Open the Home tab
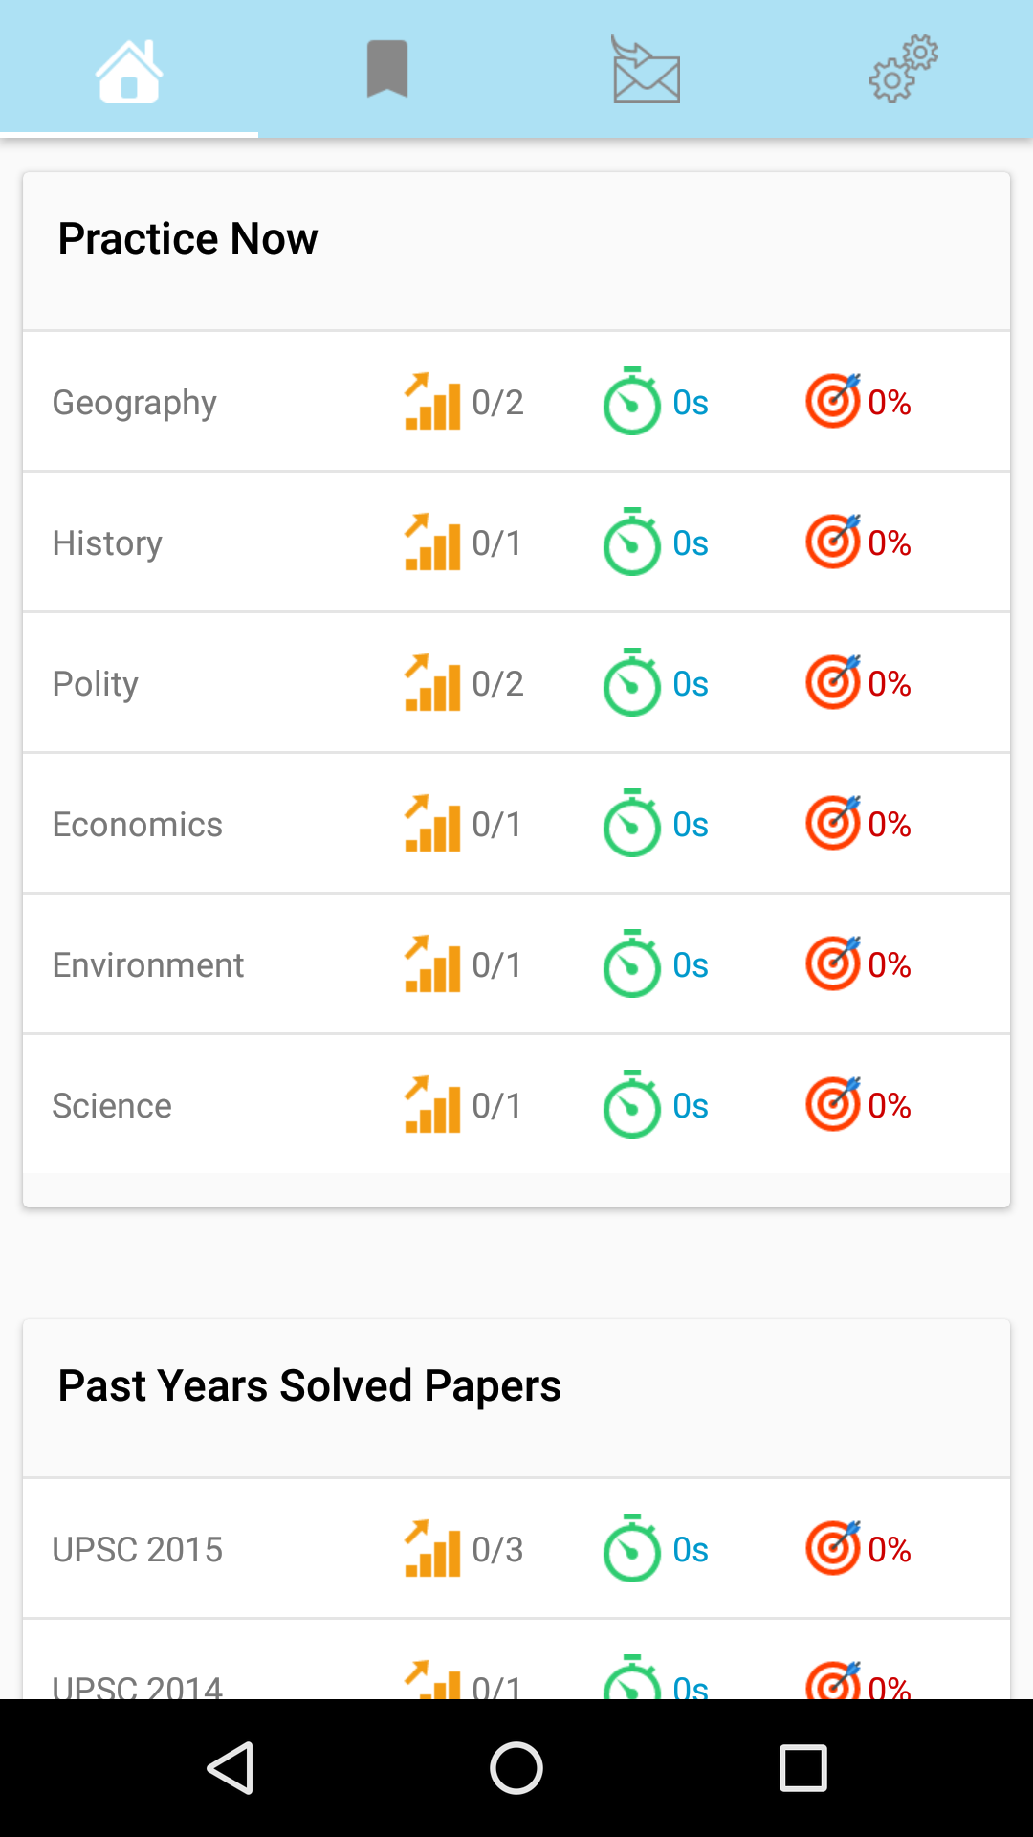The image size is (1033, 1837). [129, 70]
